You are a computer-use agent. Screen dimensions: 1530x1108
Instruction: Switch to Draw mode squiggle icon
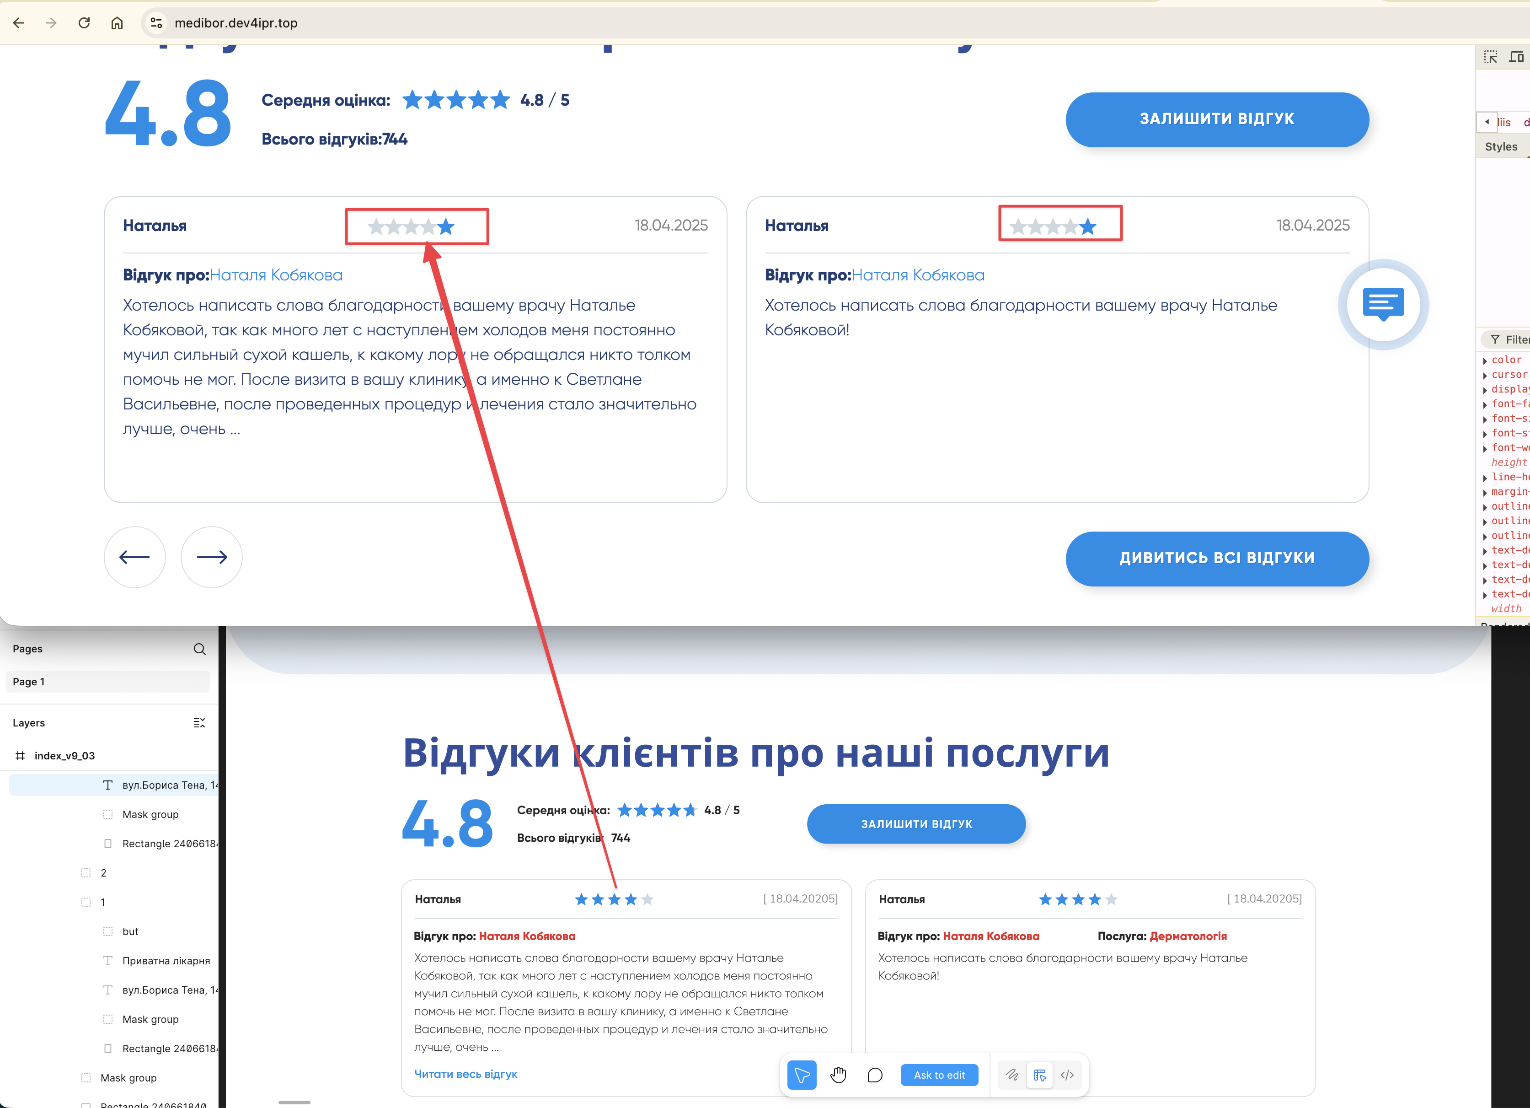point(1012,1075)
